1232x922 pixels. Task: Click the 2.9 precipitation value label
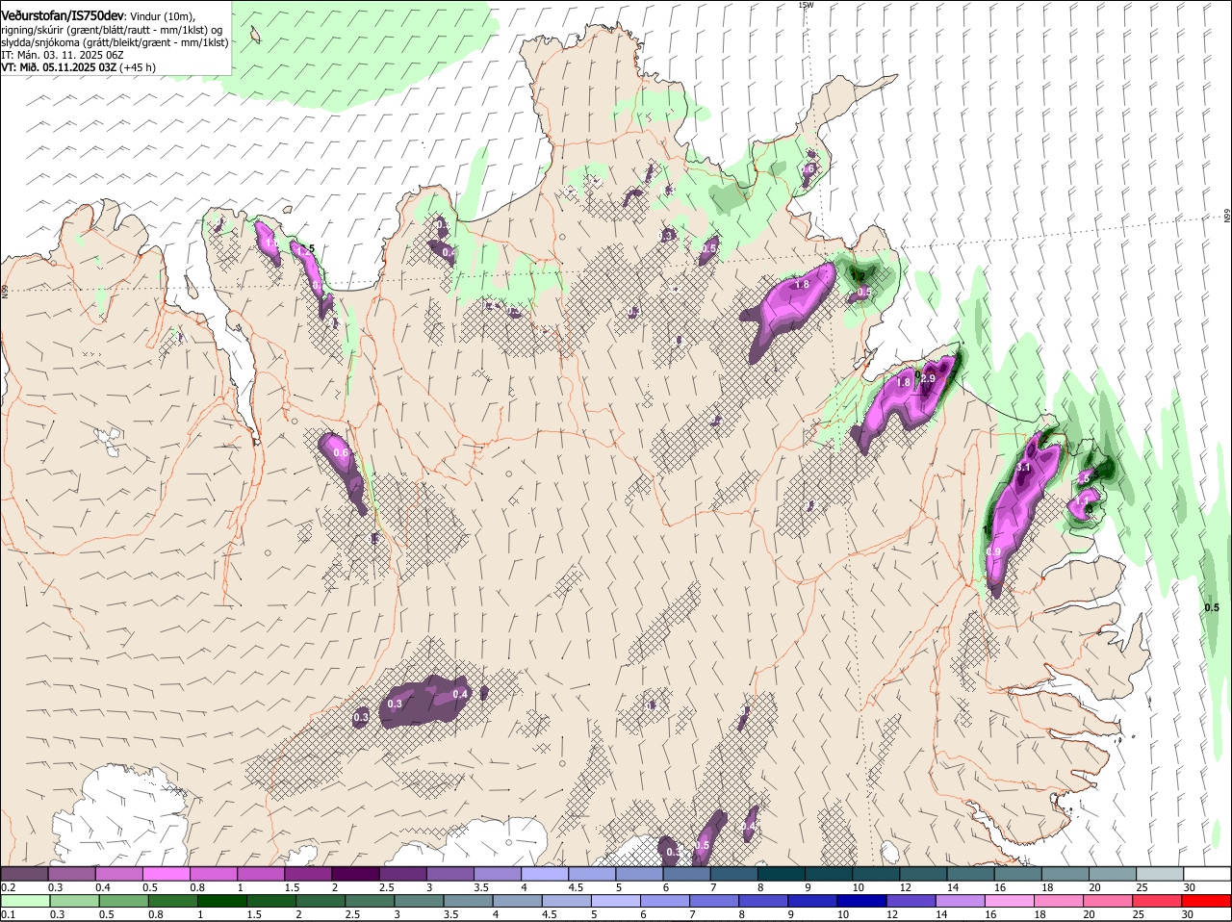click(928, 379)
